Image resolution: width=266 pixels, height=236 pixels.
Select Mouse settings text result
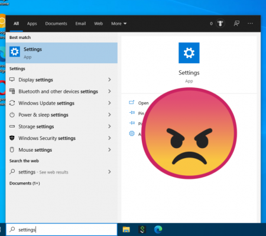[35, 150]
